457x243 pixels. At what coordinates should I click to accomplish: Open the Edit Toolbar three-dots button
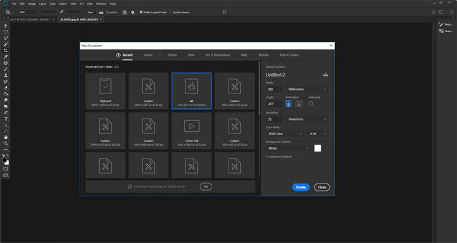coord(5,150)
